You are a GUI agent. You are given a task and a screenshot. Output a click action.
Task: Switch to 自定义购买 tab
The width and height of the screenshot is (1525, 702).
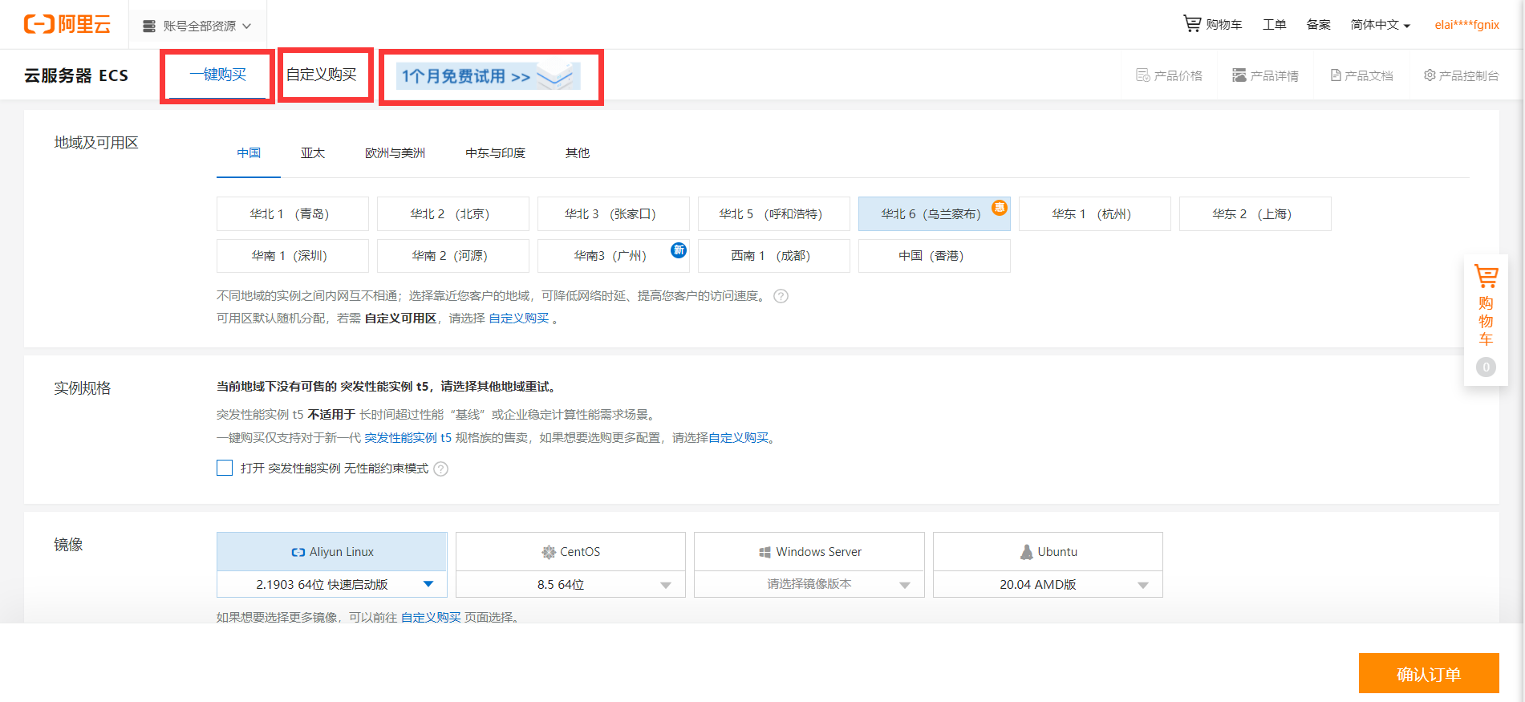tap(321, 75)
